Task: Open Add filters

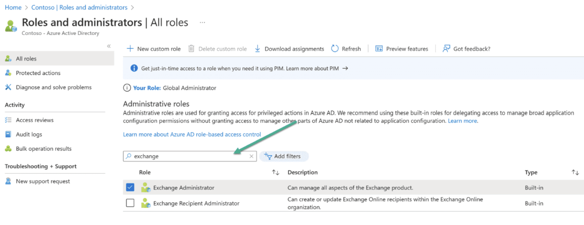Action: (284, 156)
